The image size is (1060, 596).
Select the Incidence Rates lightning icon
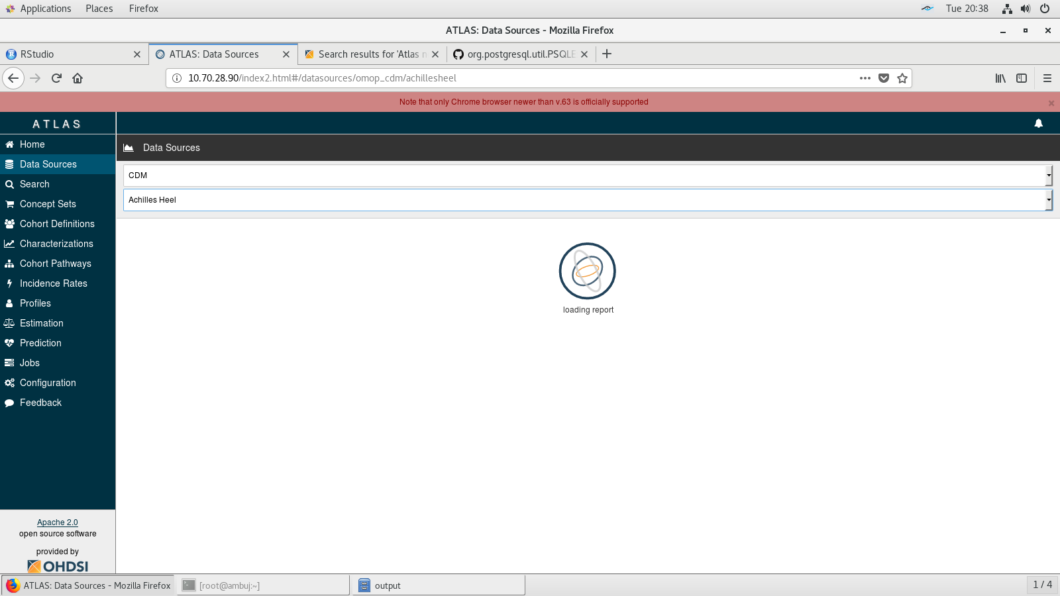coord(9,283)
